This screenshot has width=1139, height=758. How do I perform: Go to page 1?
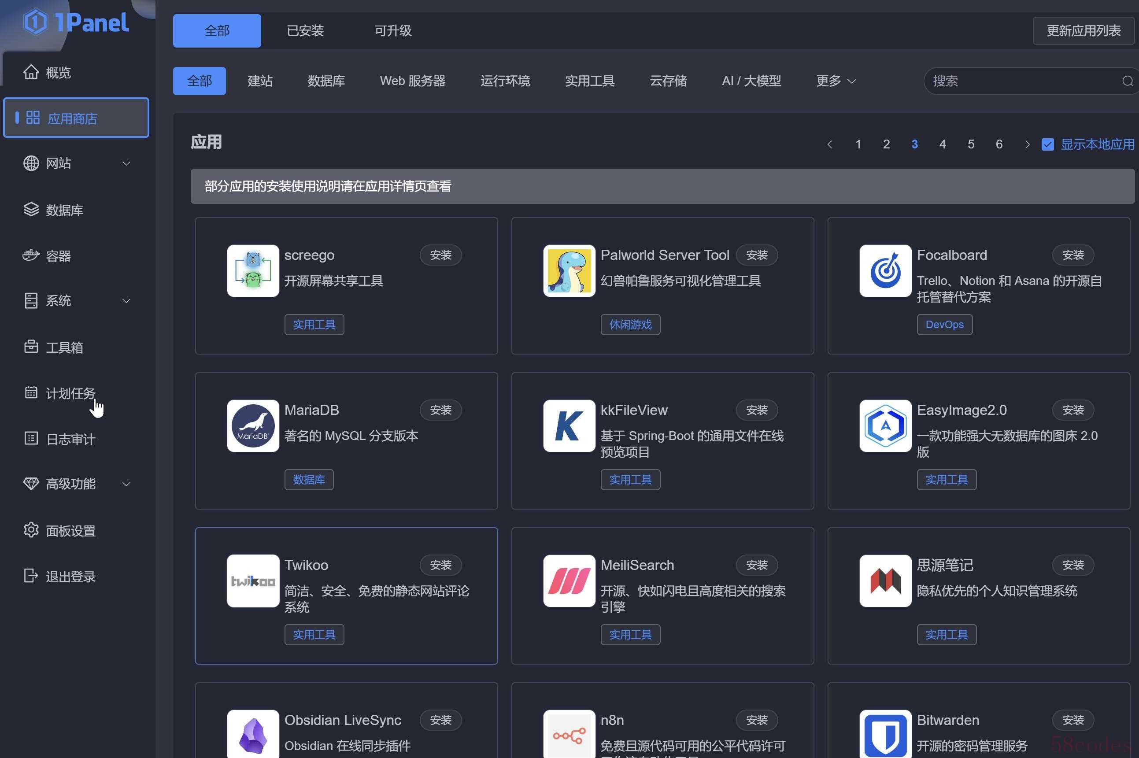(x=858, y=144)
